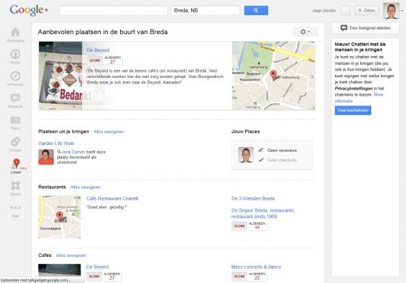Image resolution: width=406 pixels, height=283 pixels.
Task: Open Startpagina home icon in sidebar
Action: coord(15,32)
